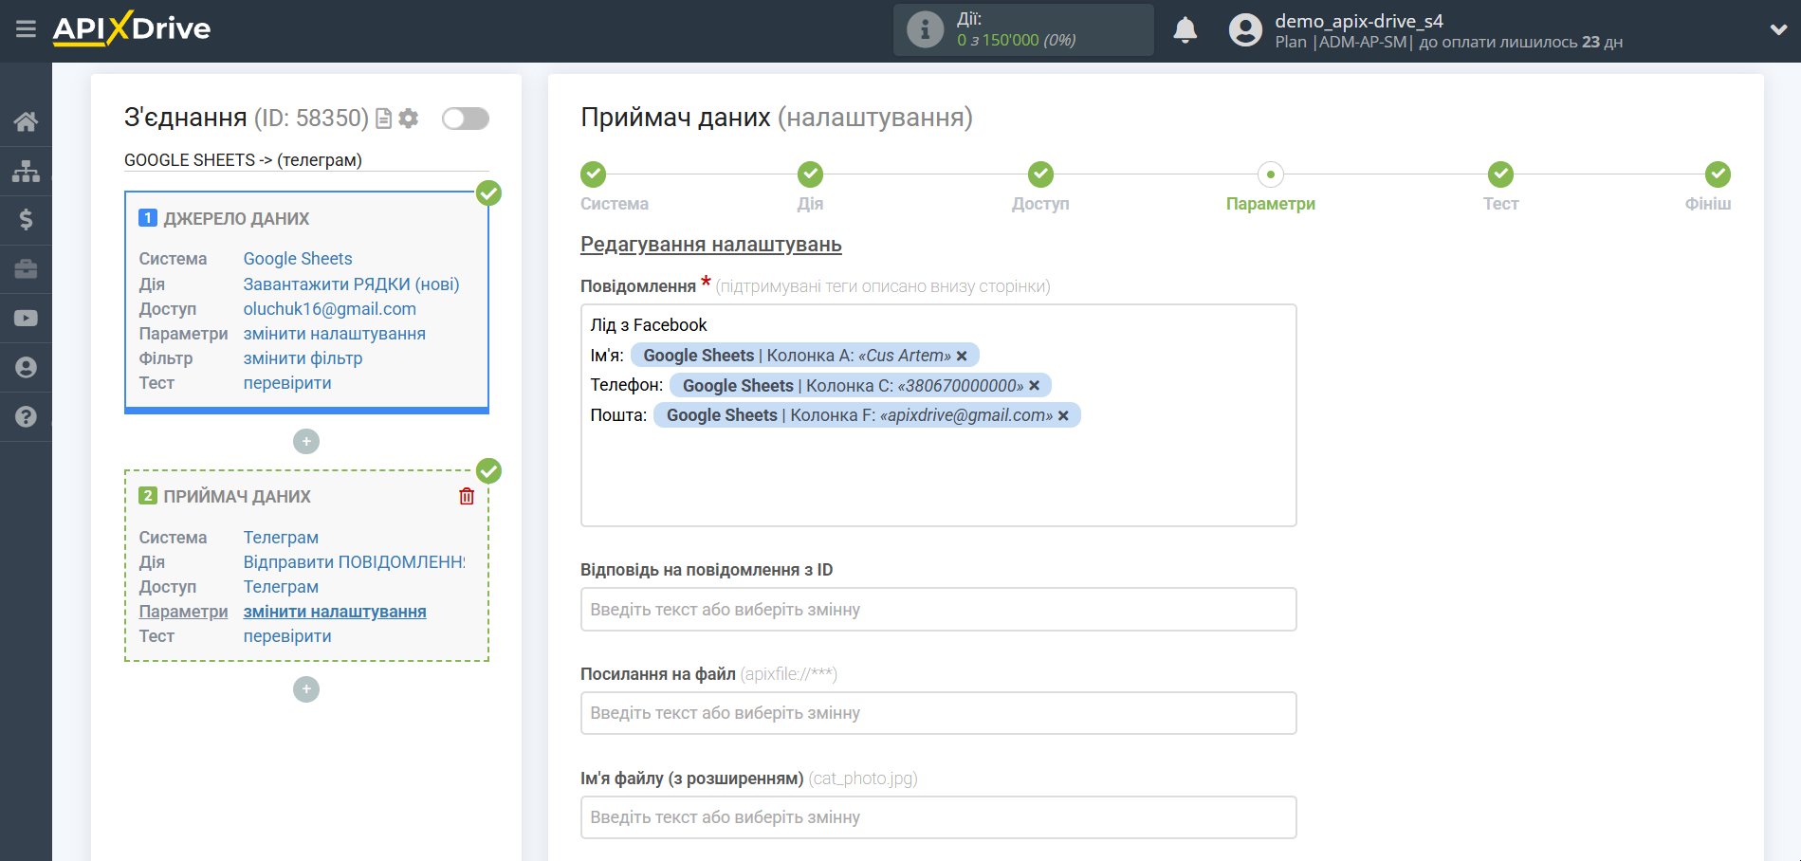This screenshot has height=861, width=1801.
Task: Go to the Тест step in the wizard
Action: 1500,175
